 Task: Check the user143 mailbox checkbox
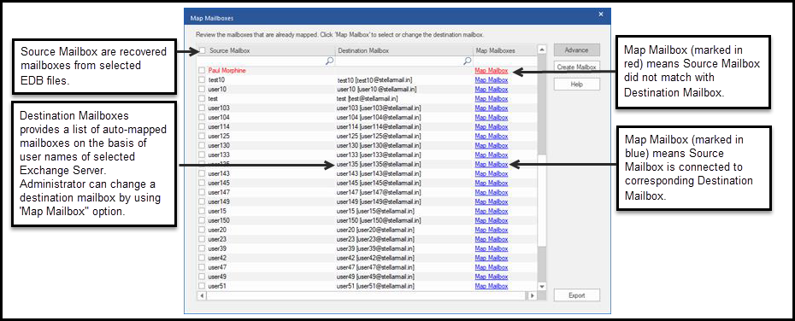(x=202, y=173)
